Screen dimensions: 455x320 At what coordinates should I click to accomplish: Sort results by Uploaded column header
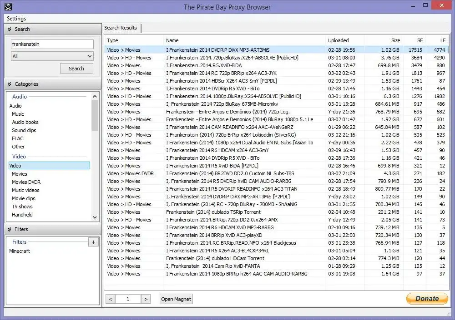tap(345, 40)
